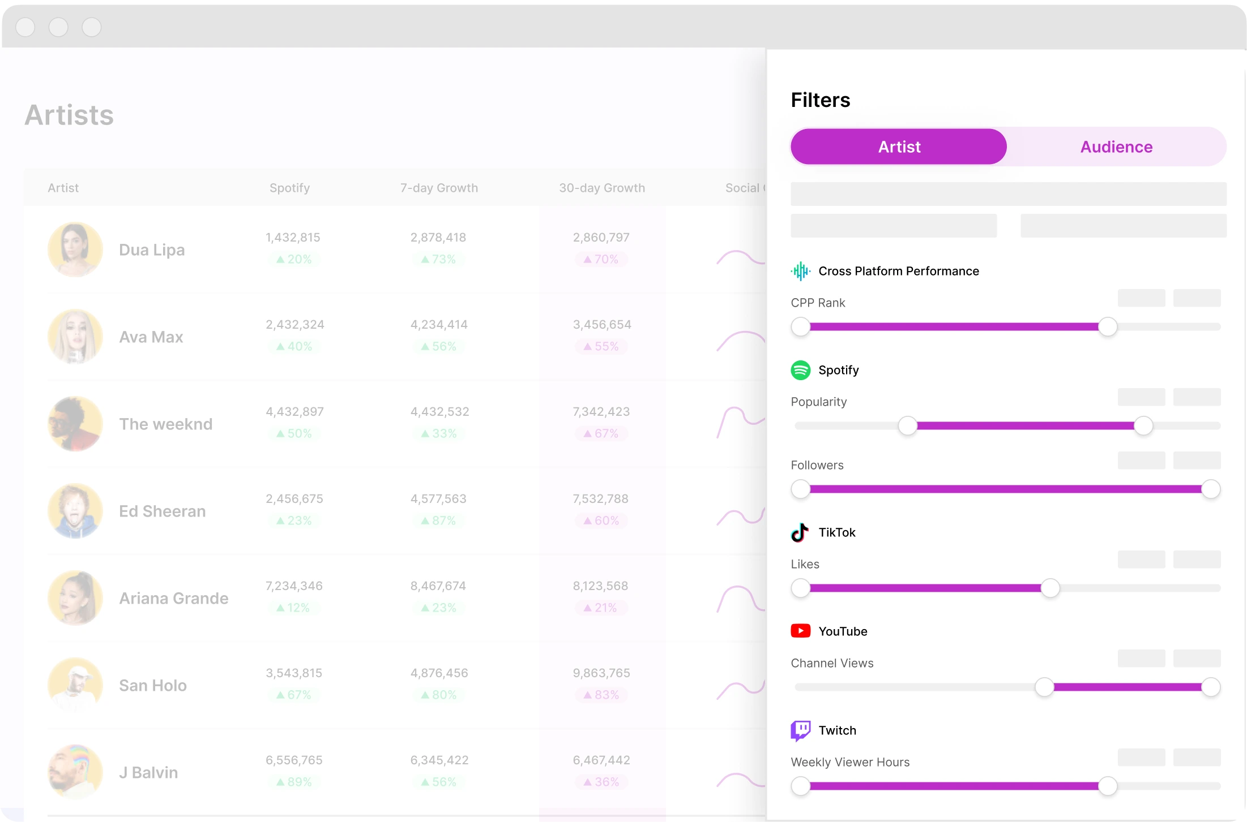Click the Twitch logo icon
The image size is (1247, 822).
[800, 730]
